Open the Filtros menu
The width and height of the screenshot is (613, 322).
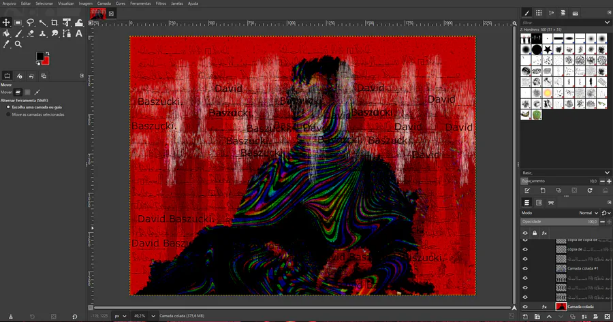pos(161,3)
